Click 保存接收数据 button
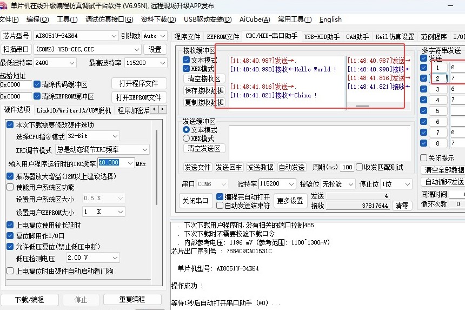 204,90
